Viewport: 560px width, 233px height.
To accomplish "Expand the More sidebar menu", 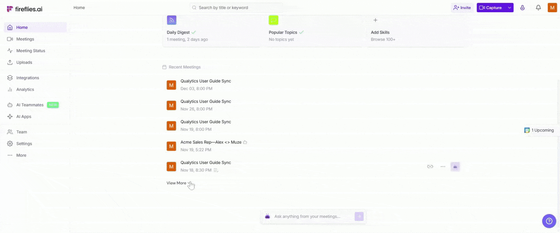I will point(21,155).
